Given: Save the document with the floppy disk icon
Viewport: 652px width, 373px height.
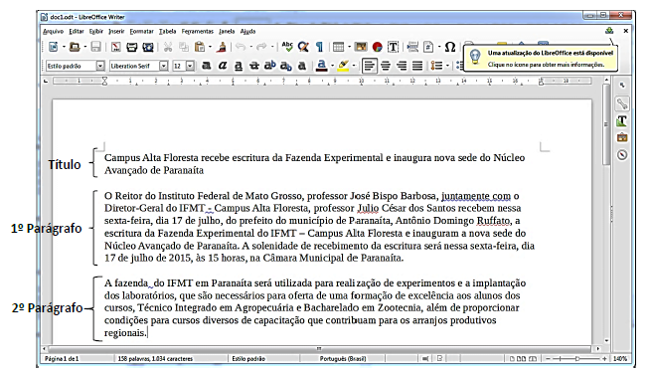Looking at the screenshot, I should point(96,47).
